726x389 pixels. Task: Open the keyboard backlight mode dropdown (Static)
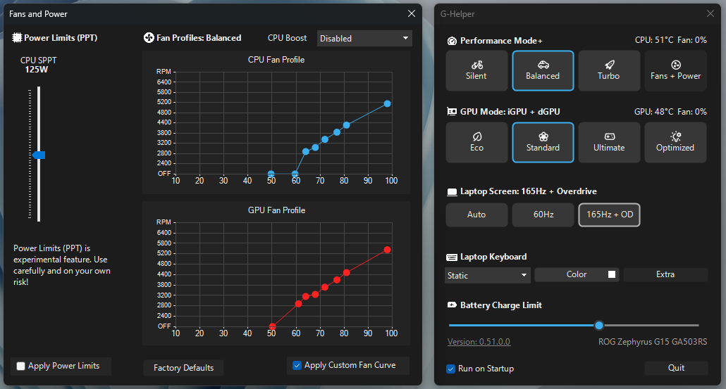488,275
